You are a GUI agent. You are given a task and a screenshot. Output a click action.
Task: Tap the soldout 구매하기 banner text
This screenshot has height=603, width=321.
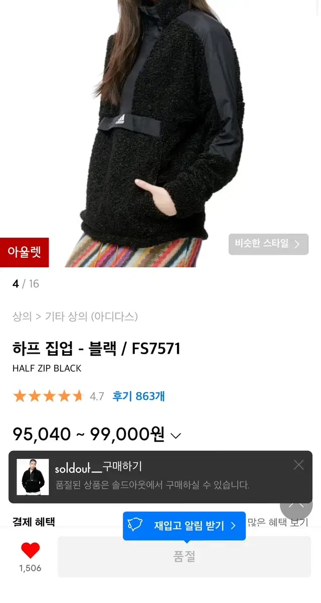pyautogui.click(x=99, y=467)
